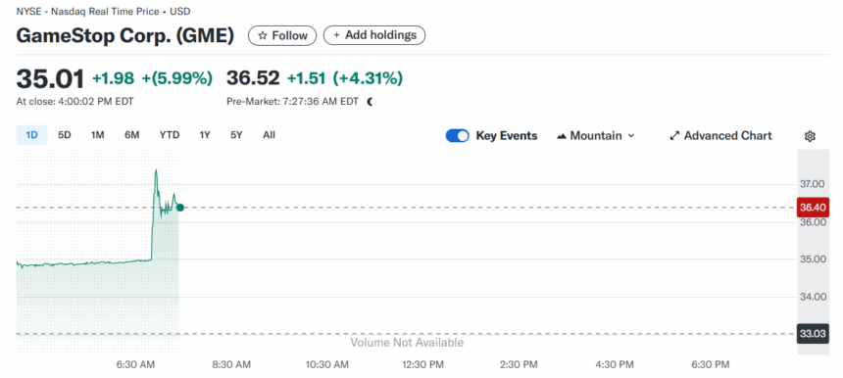
Task: Follow GameStop Corp. stock
Action: pos(282,35)
